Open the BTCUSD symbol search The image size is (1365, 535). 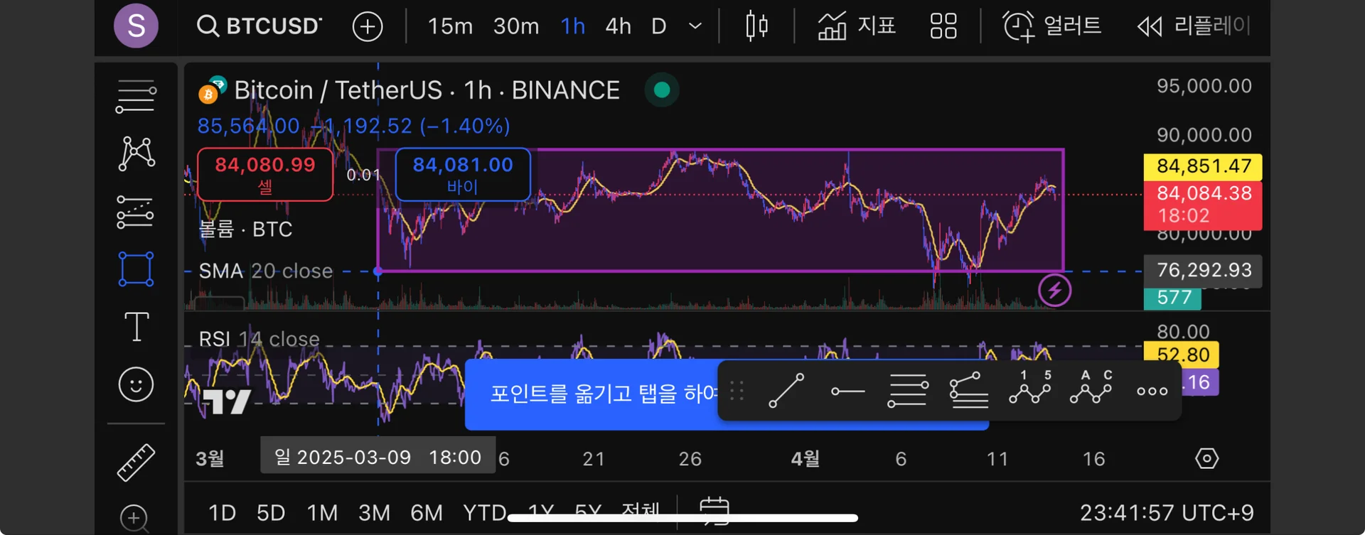[259, 26]
